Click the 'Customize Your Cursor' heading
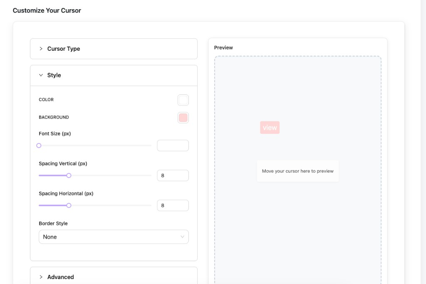 [x=47, y=10]
